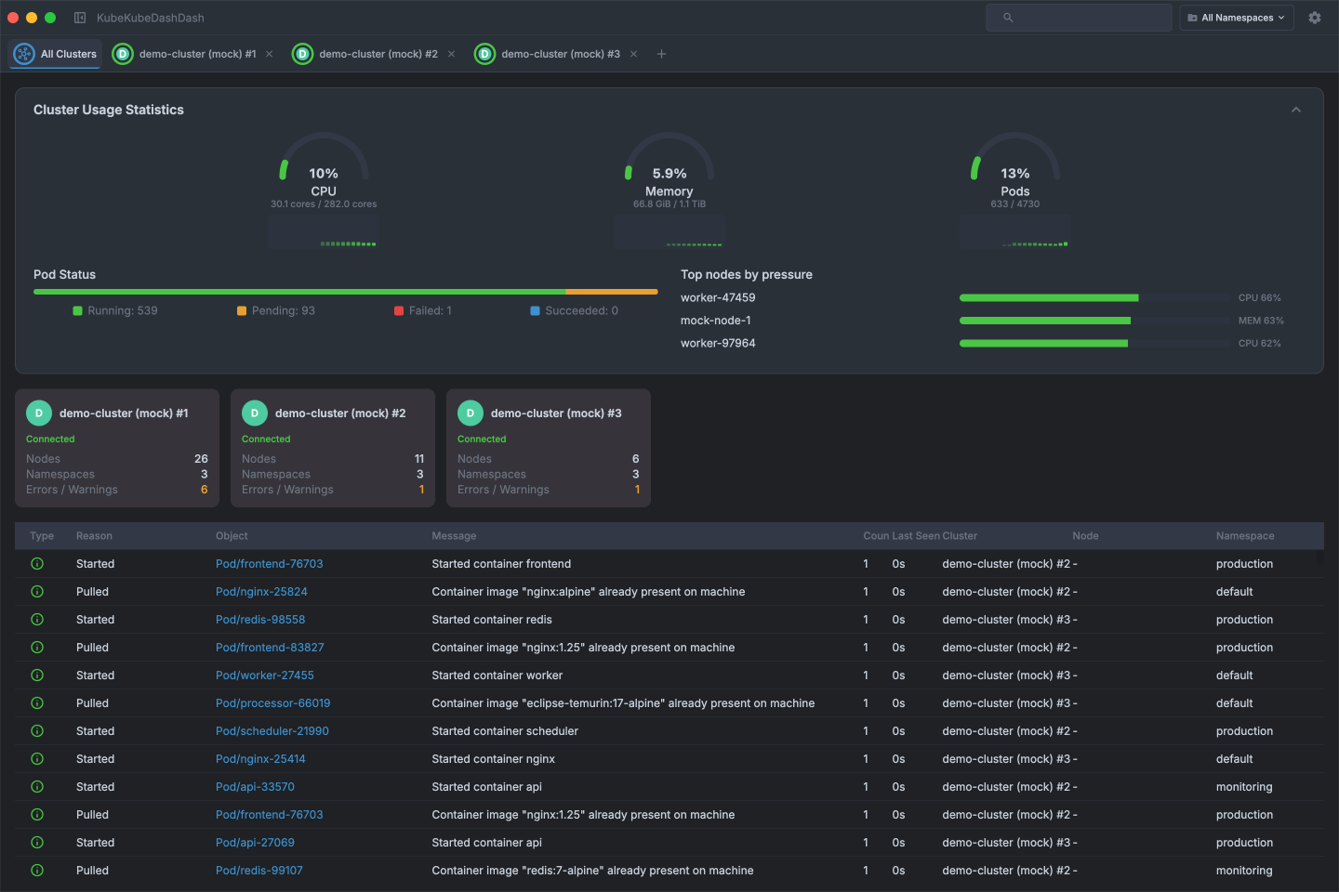The height and width of the screenshot is (892, 1339).
Task: Click info icon for Pod/scheduler-21990 event
Action: point(37,731)
